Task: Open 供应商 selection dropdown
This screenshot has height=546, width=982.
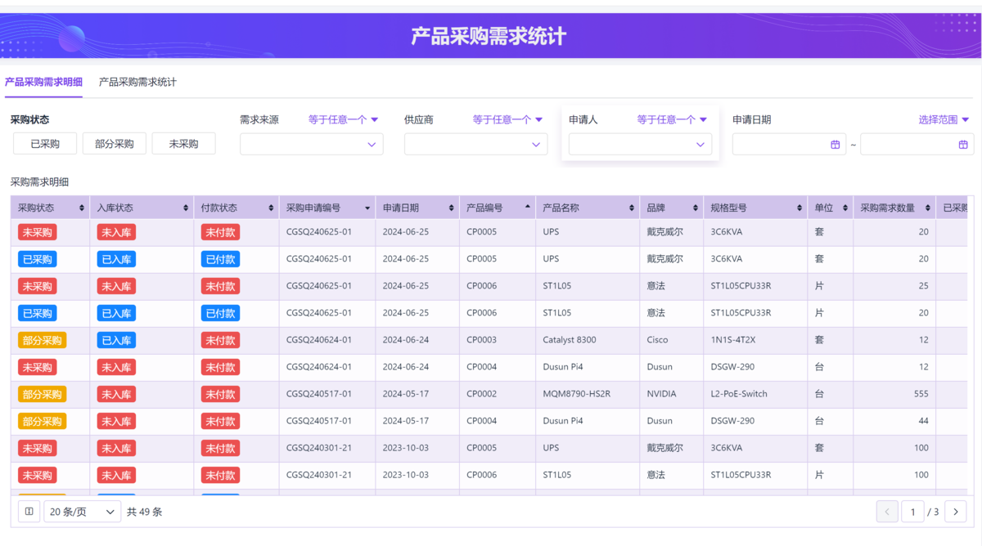Action: point(475,145)
